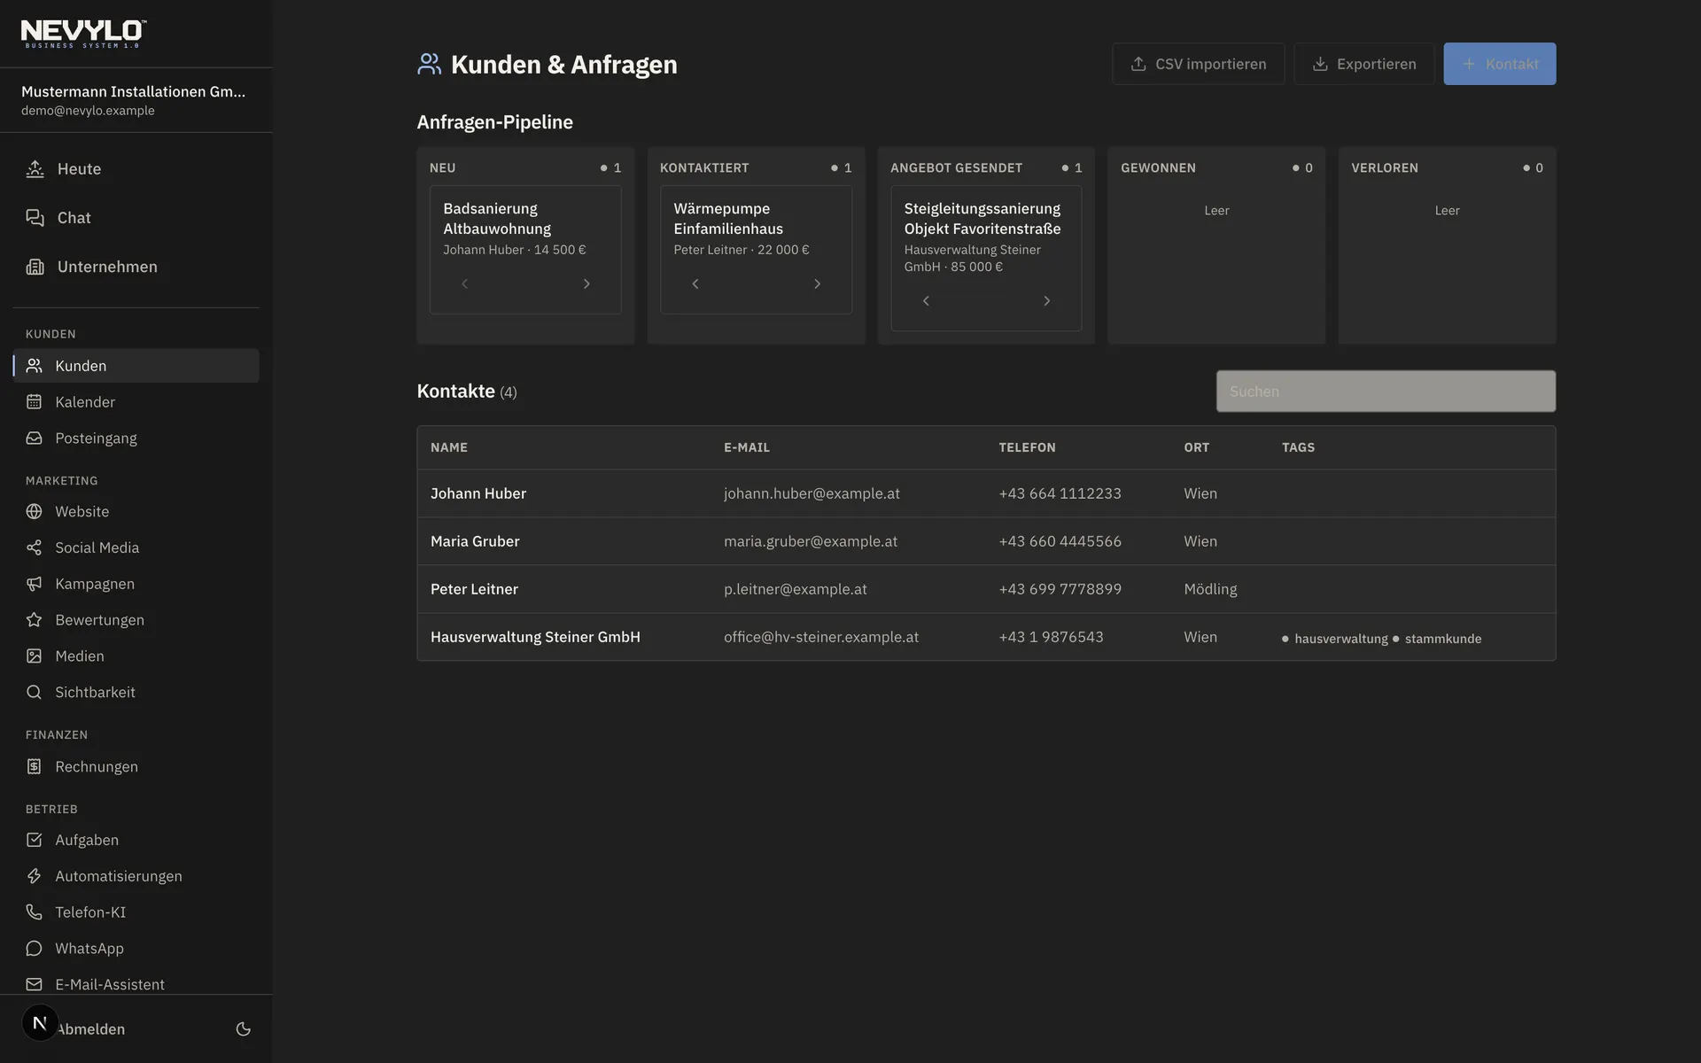Toggle dark mode with moon icon
Image resolution: width=1701 pixels, height=1063 pixels.
pos(244,1028)
